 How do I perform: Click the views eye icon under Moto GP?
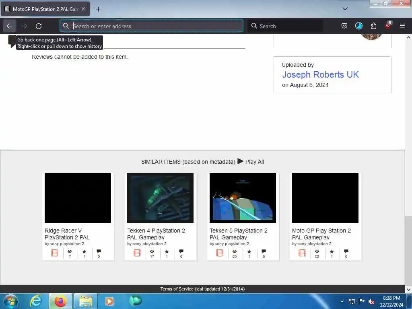(x=317, y=251)
